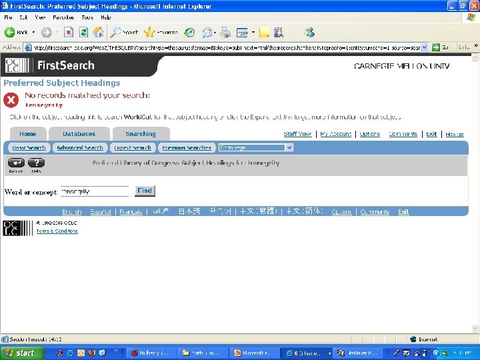Open Previous Searches sub-tab
Image resolution: width=480 pixels, height=360 pixels.
[187, 147]
